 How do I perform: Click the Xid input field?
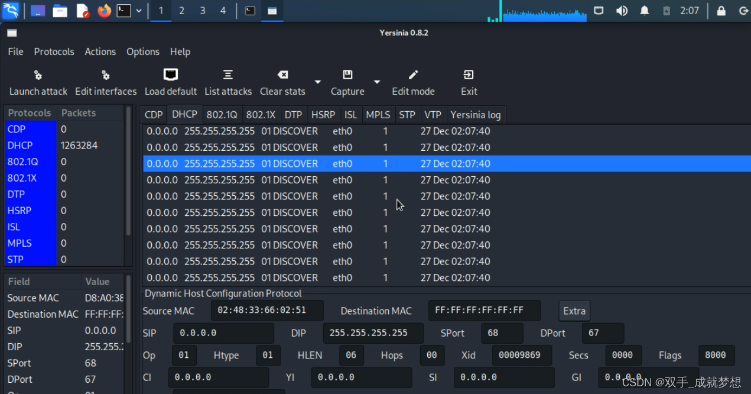[522, 356]
